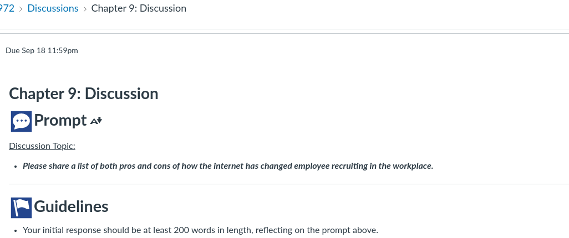Click the breadcrumb chevron after Discussions
Viewport: 569px width, 238px height.
coord(85,9)
